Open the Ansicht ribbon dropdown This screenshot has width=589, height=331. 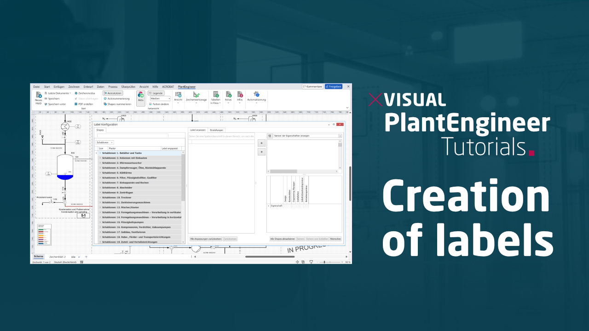point(178,97)
